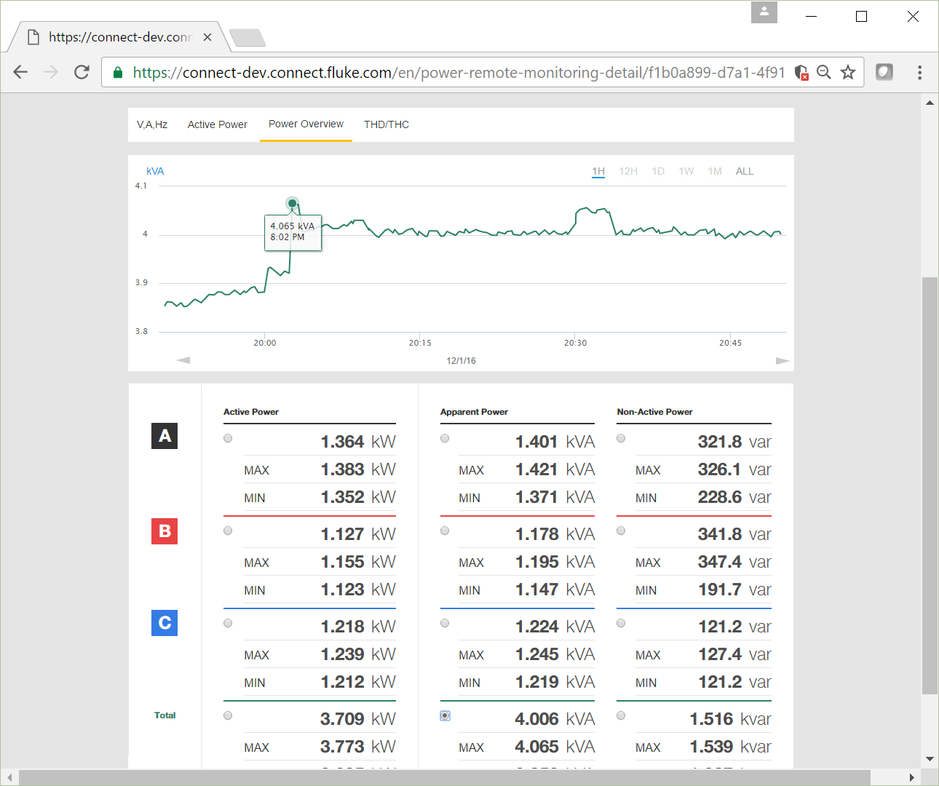Switch to the Active Power tab
The width and height of the screenshot is (939, 786).
click(217, 124)
